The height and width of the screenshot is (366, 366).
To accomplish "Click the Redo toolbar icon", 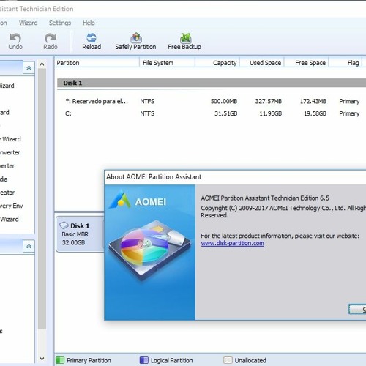I will coord(51,42).
